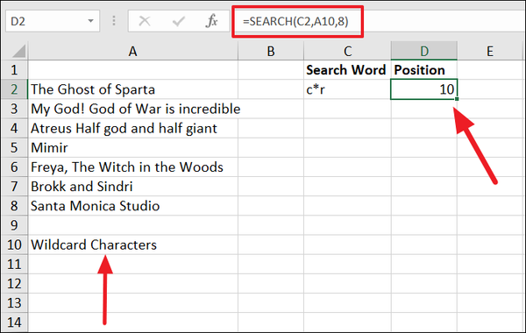This screenshot has width=526, height=333.
Task: Select row 9 header
Action: (x=15, y=225)
